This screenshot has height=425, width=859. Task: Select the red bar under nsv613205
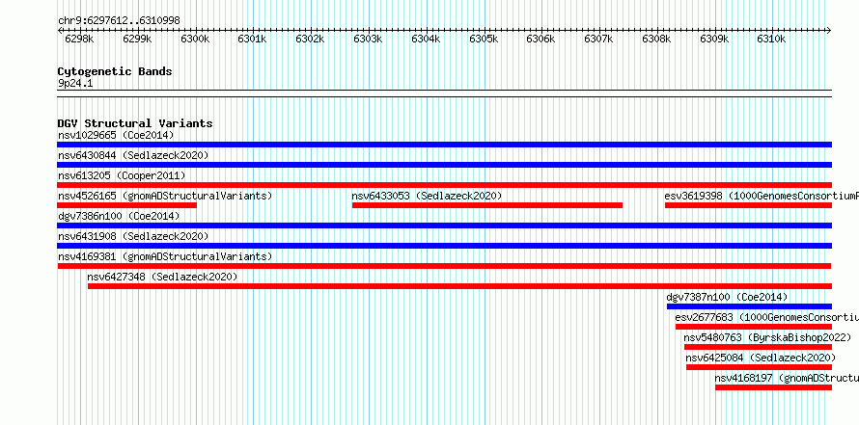pos(444,185)
